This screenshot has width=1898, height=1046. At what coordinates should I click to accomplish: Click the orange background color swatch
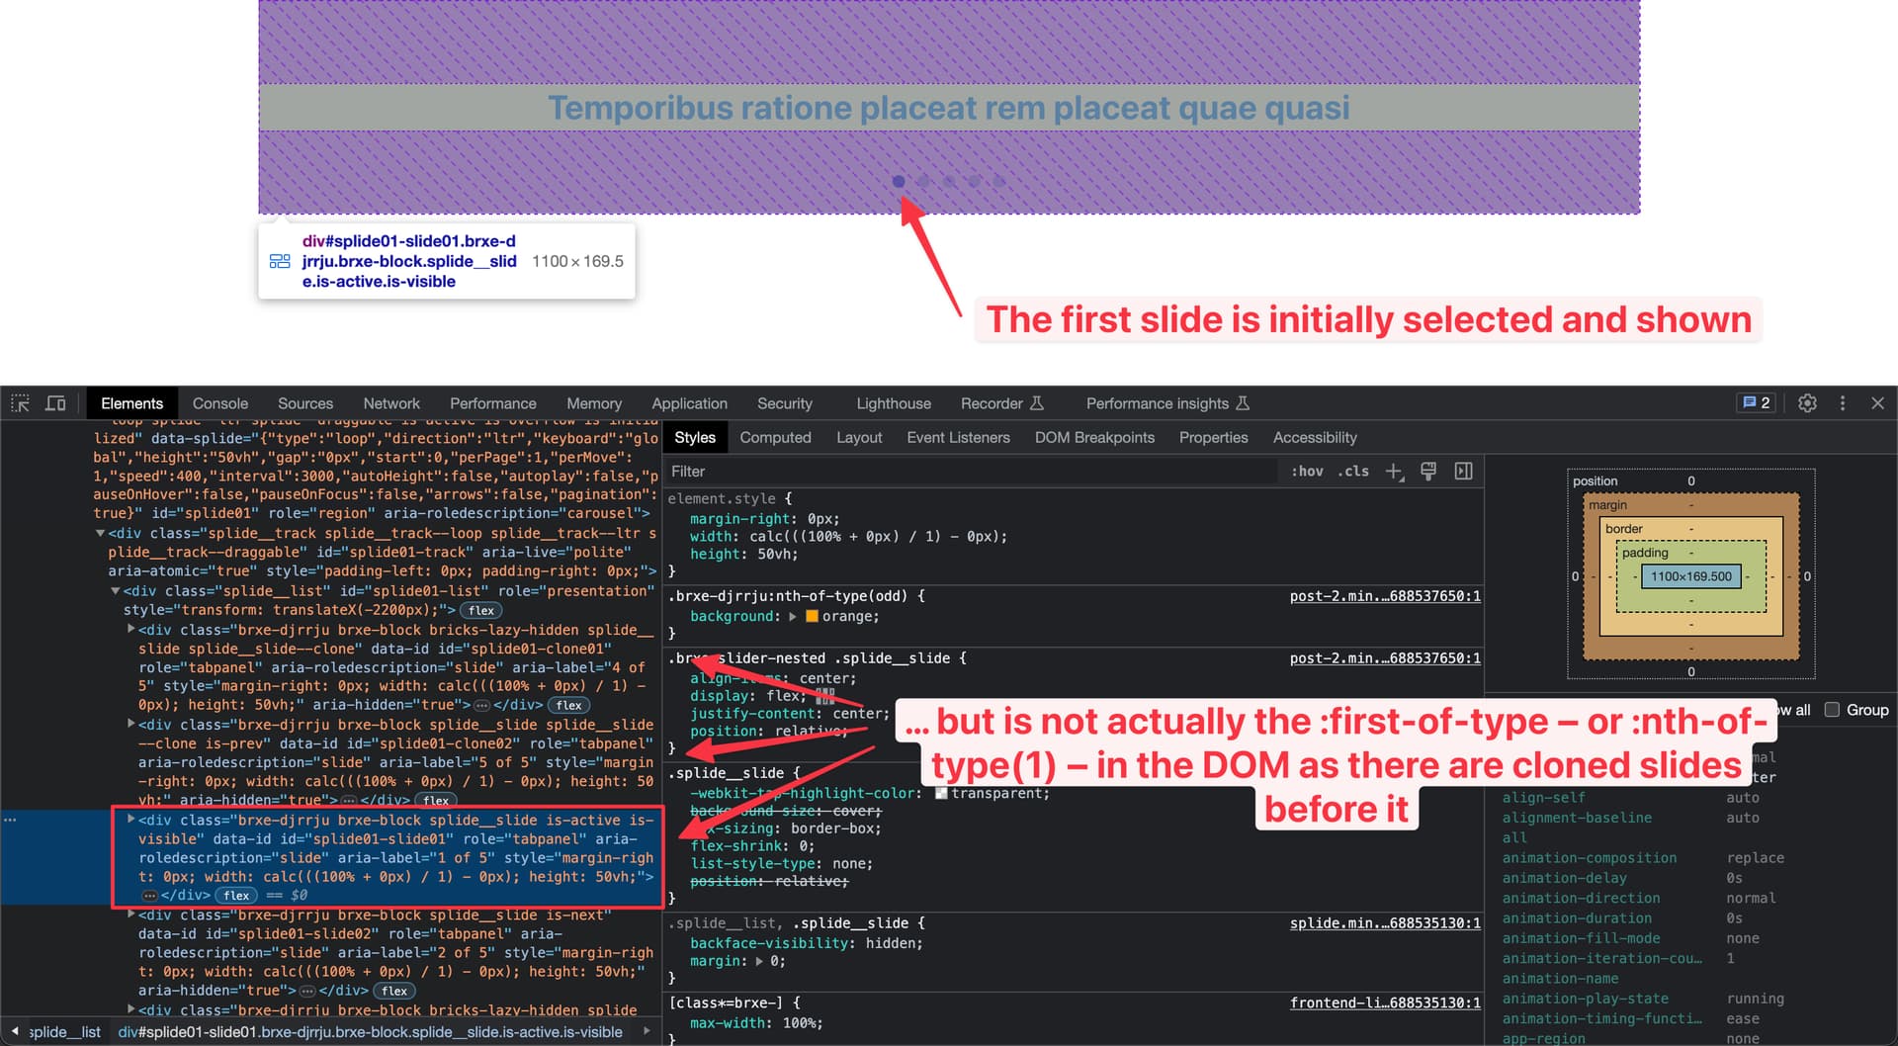coord(812,616)
